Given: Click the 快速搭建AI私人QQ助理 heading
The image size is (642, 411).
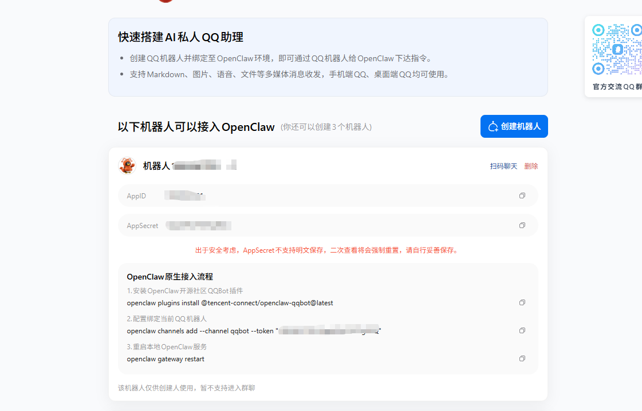Looking at the screenshot, I should (x=180, y=37).
